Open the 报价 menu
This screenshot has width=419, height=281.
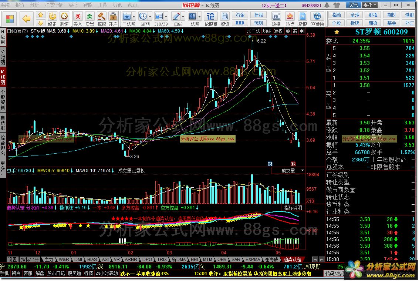click(x=20, y=5)
